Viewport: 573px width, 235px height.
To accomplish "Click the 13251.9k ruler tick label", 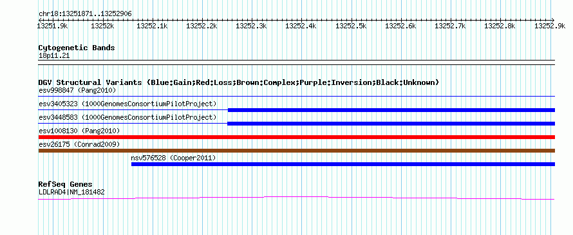I will 52,26.
